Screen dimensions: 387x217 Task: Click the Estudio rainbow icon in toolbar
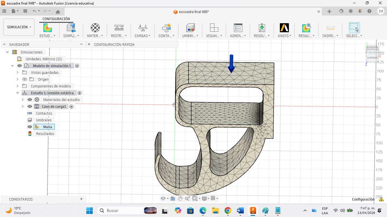click(47, 28)
